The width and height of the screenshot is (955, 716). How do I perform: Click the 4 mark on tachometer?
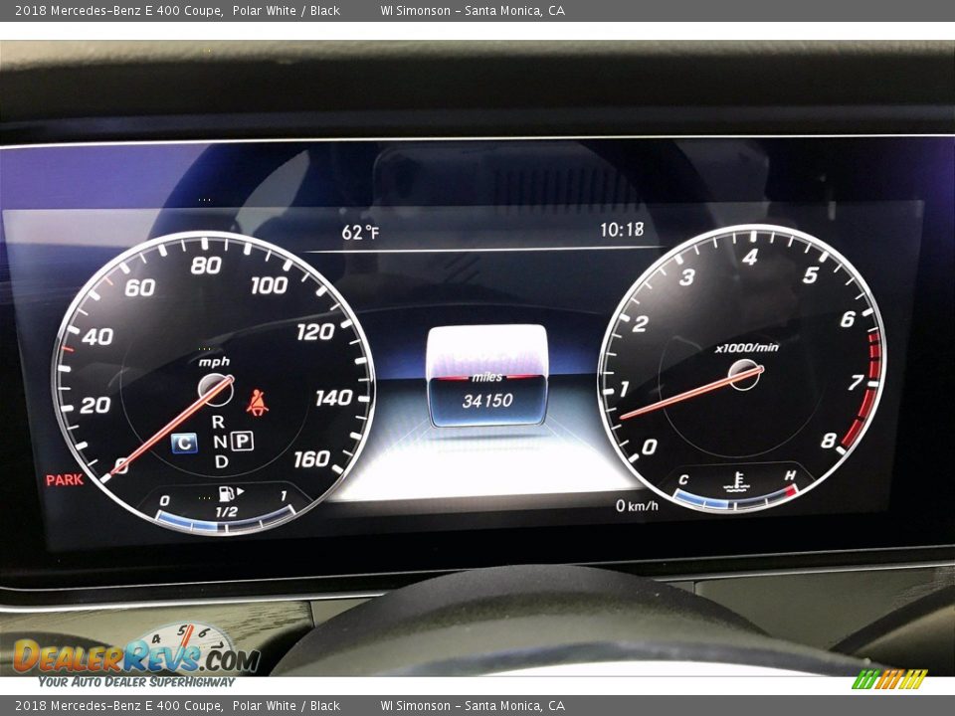(x=750, y=257)
